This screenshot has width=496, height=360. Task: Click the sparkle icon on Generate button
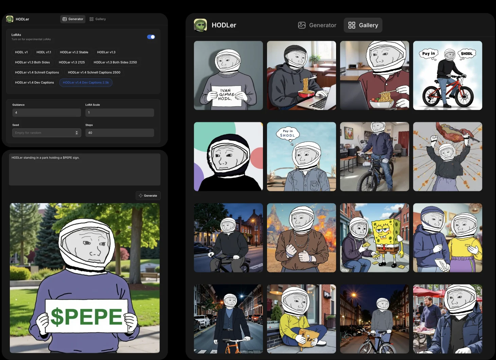click(x=141, y=196)
